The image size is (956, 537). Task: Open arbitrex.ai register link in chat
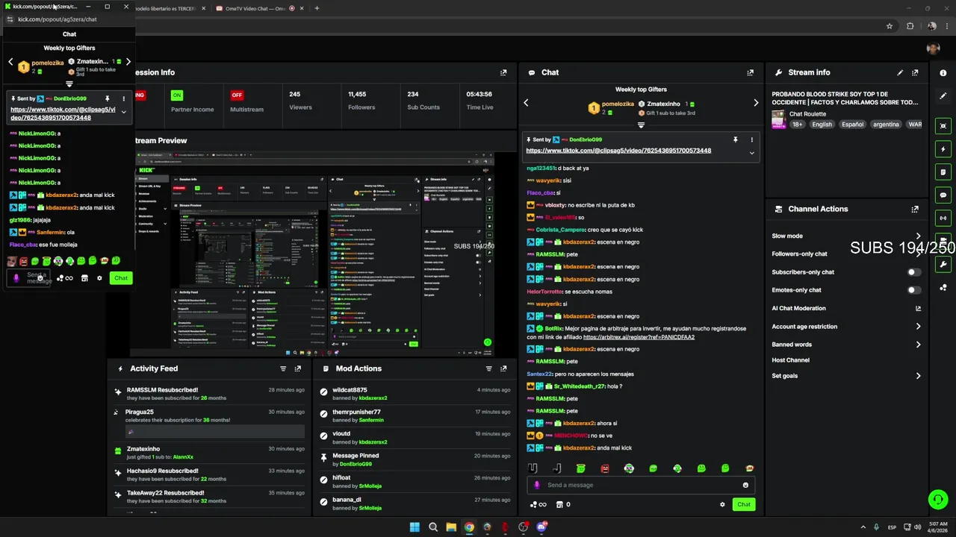tap(639, 337)
